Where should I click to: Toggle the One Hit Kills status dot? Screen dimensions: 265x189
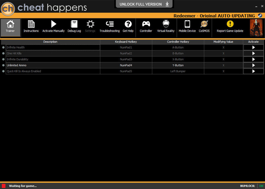3,54
